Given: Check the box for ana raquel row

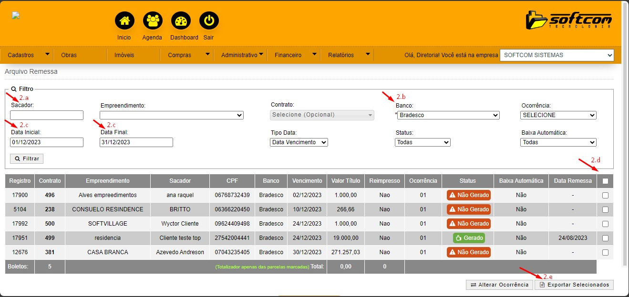Looking at the screenshot, I should click(x=605, y=195).
